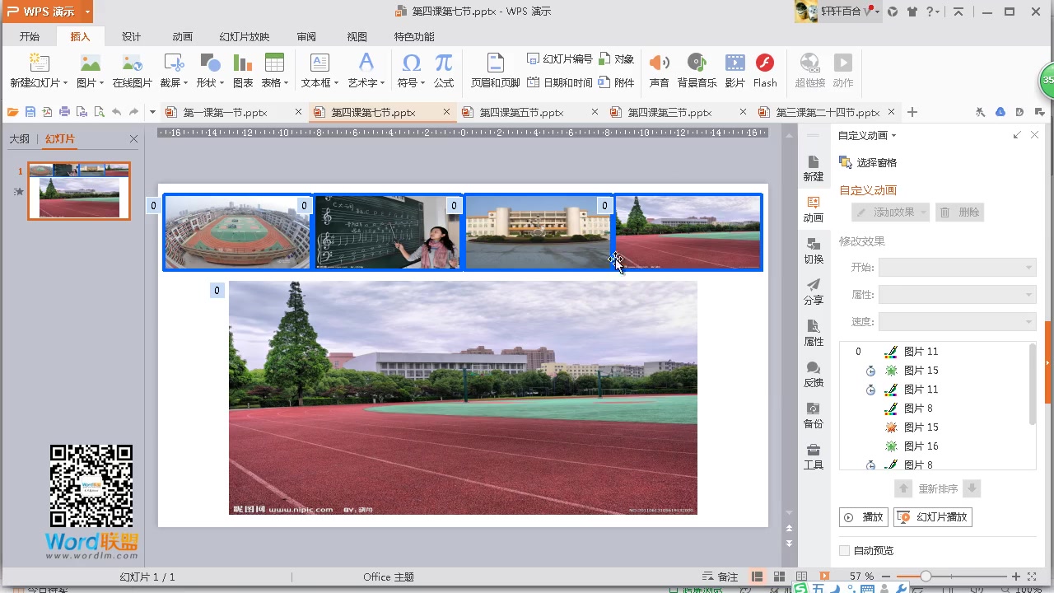Insert an Attachment (附件)

616,82
